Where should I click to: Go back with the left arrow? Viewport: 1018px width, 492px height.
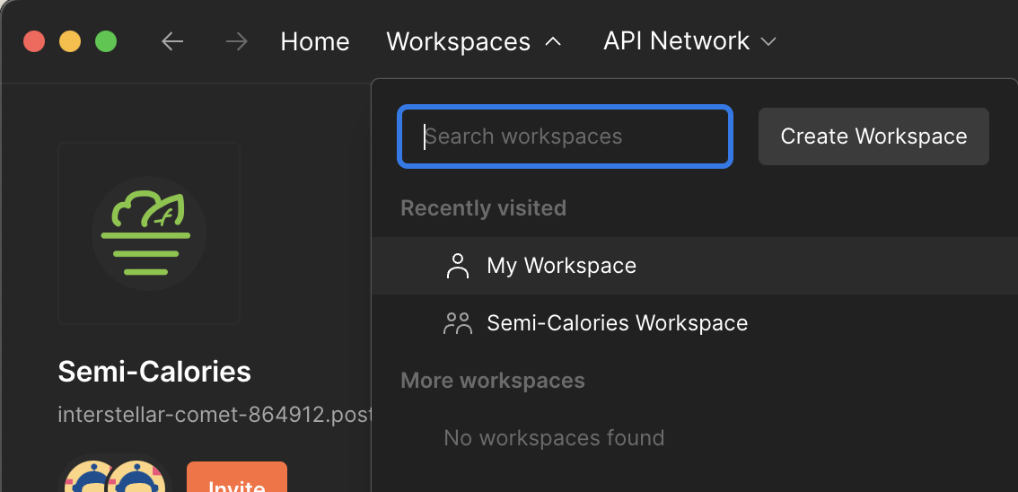[172, 42]
